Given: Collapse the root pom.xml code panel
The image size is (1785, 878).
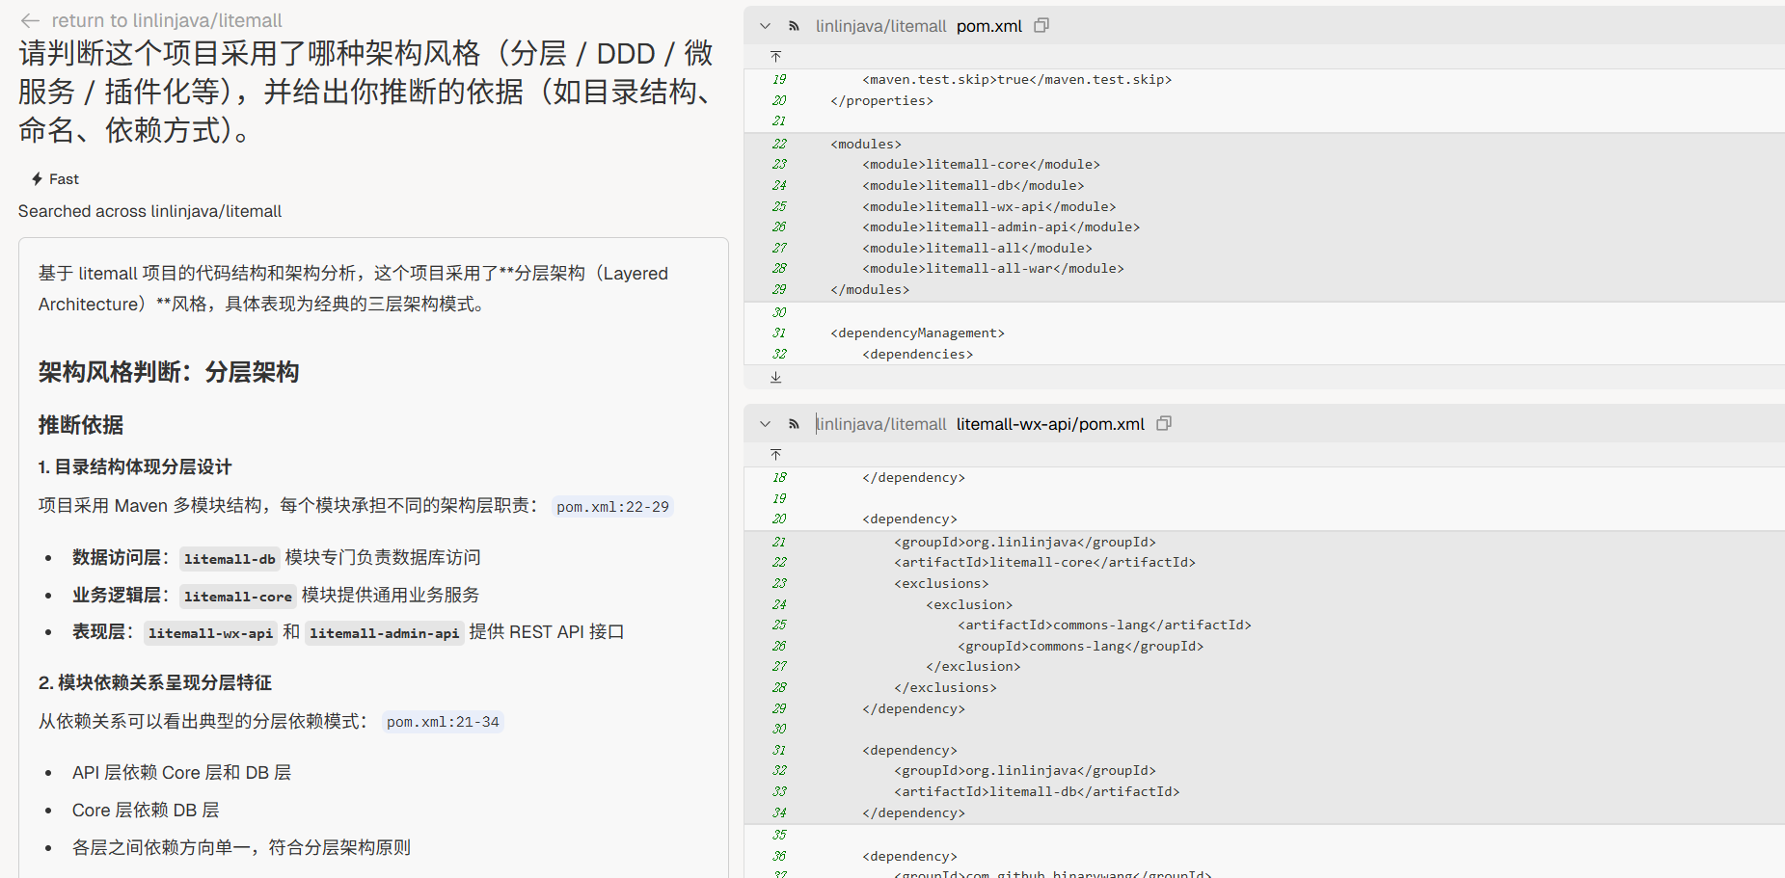Looking at the screenshot, I should click(765, 26).
